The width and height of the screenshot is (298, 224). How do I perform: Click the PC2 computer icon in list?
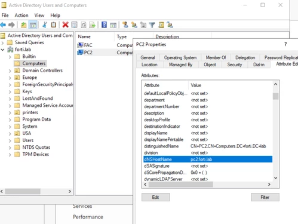(80, 53)
